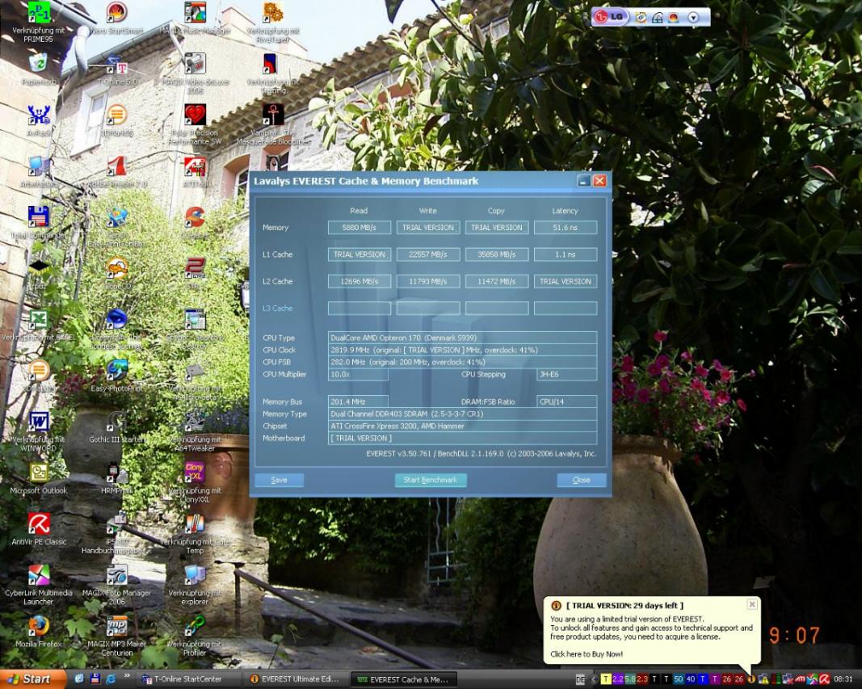862x689 pixels.
Task: Click EVEREST info tray icon
Action: [751, 679]
